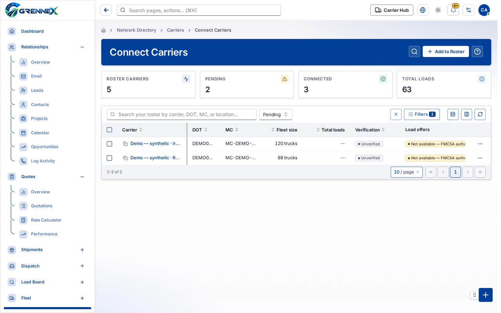
Task: Toggle the select-all carriers checkbox
Action: coord(110,130)
